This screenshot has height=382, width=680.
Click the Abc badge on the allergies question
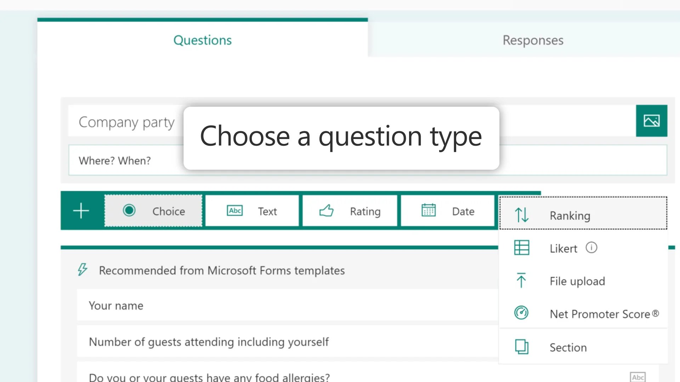[639, 376]
